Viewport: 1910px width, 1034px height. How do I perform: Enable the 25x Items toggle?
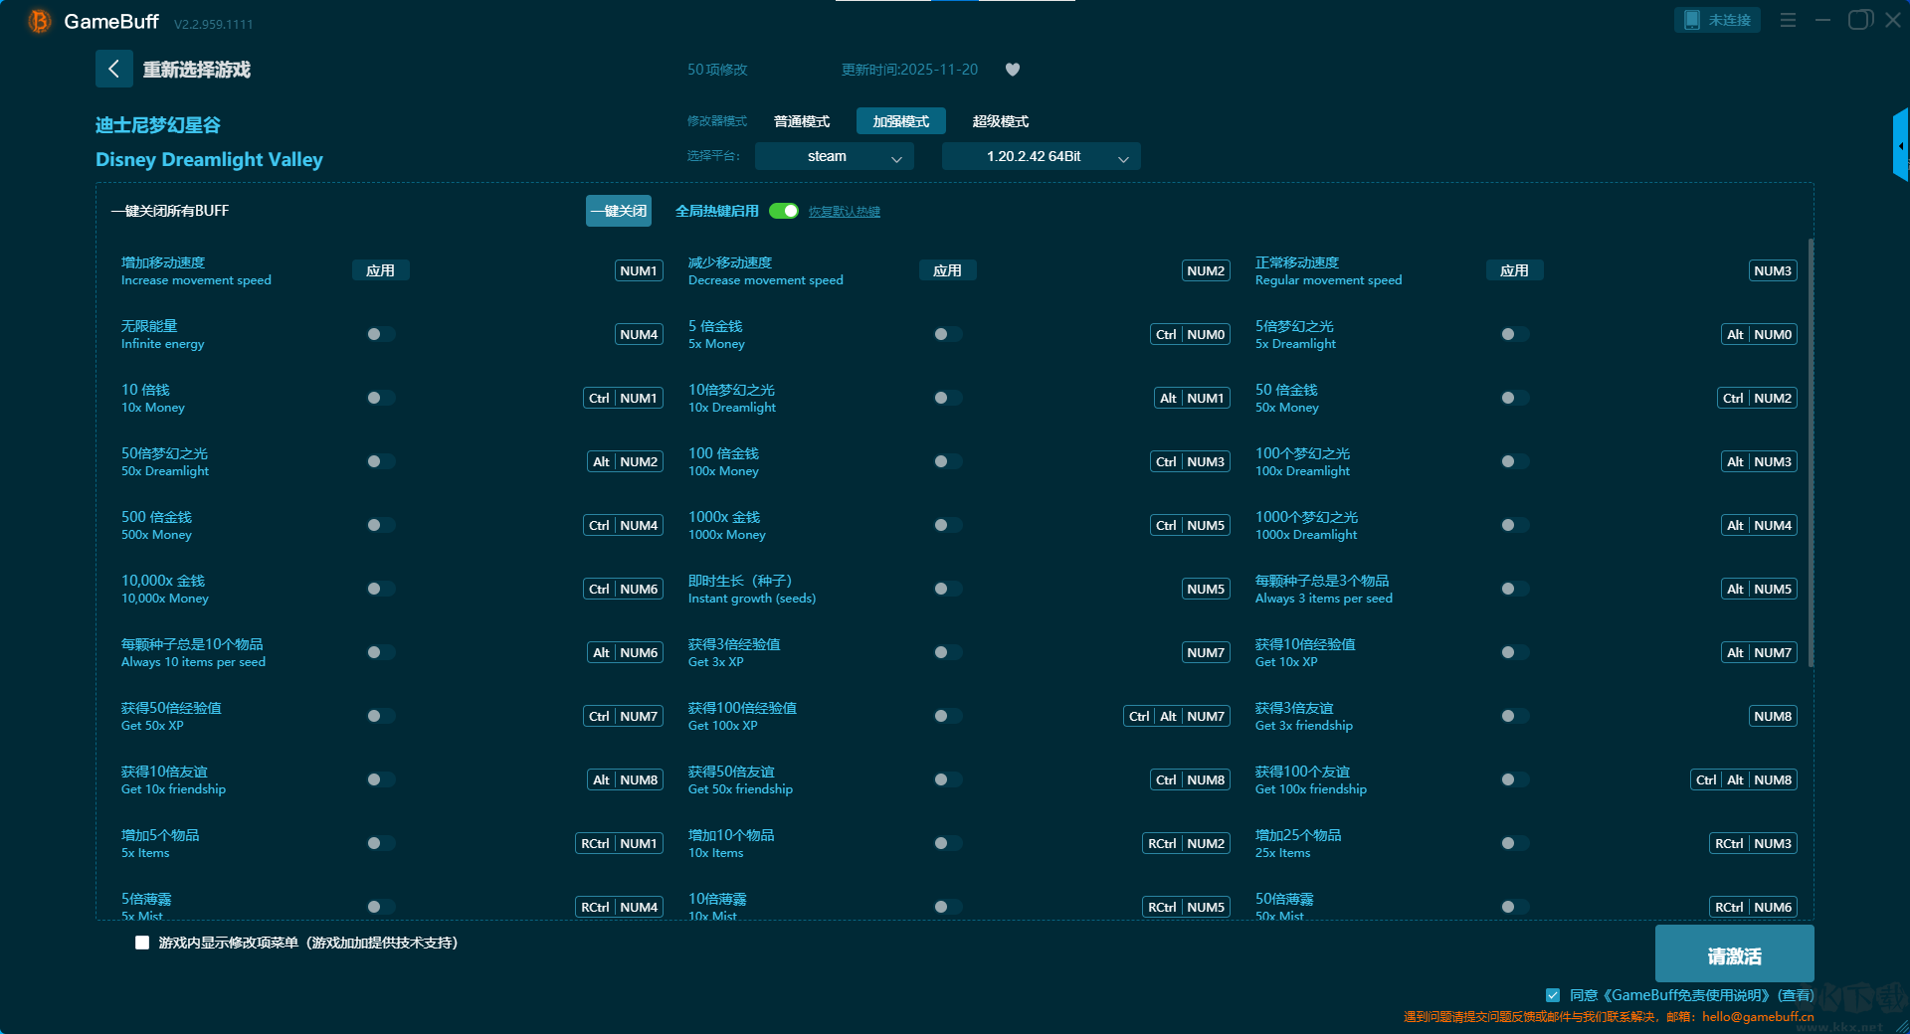pyautogui.click(x=1515, y=843)
